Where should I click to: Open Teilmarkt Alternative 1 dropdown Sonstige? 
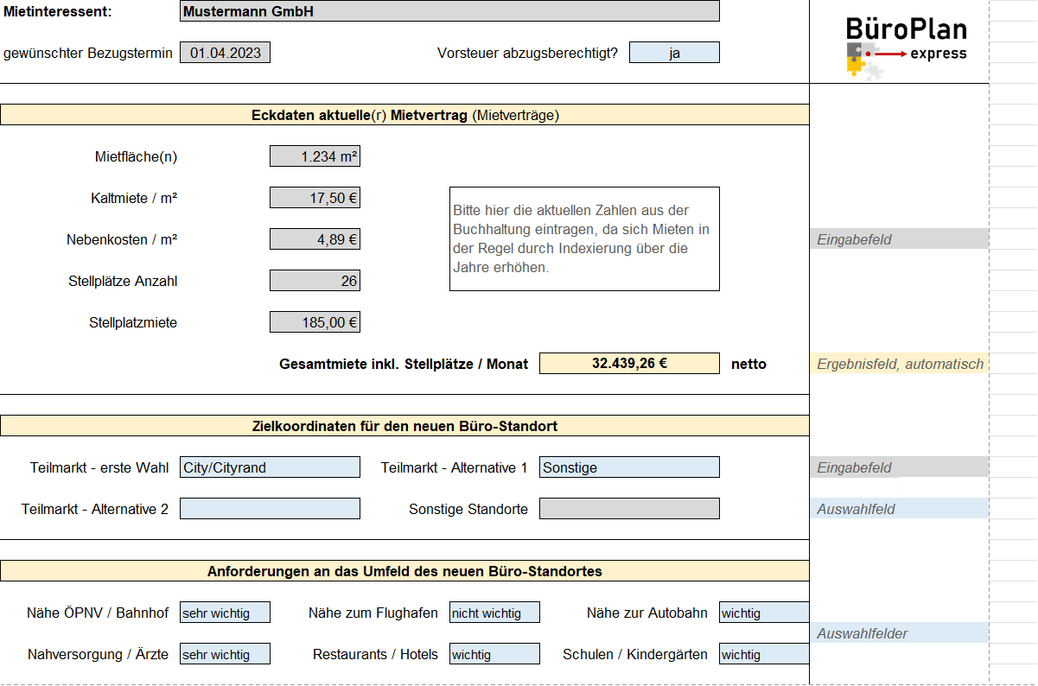[629, 467]
